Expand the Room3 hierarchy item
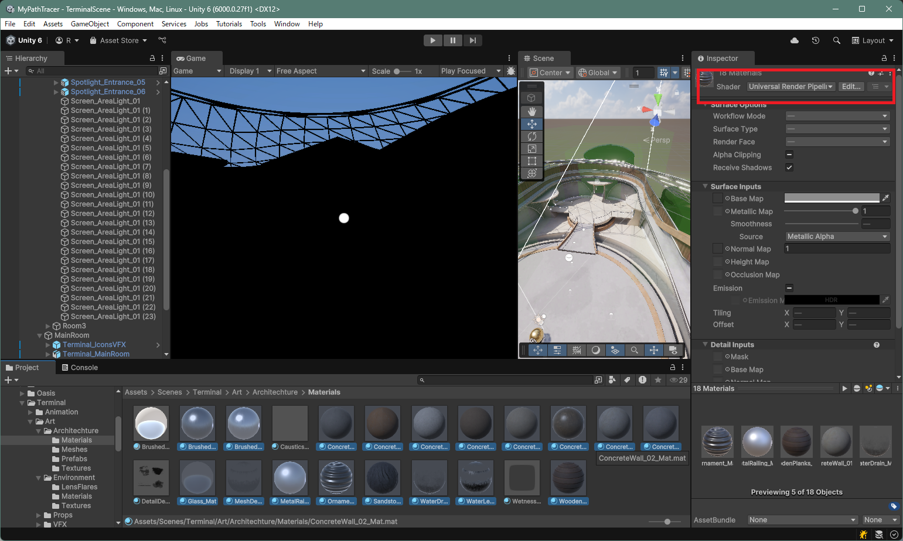The image size is (903, 541). click(x=47, y=326)
